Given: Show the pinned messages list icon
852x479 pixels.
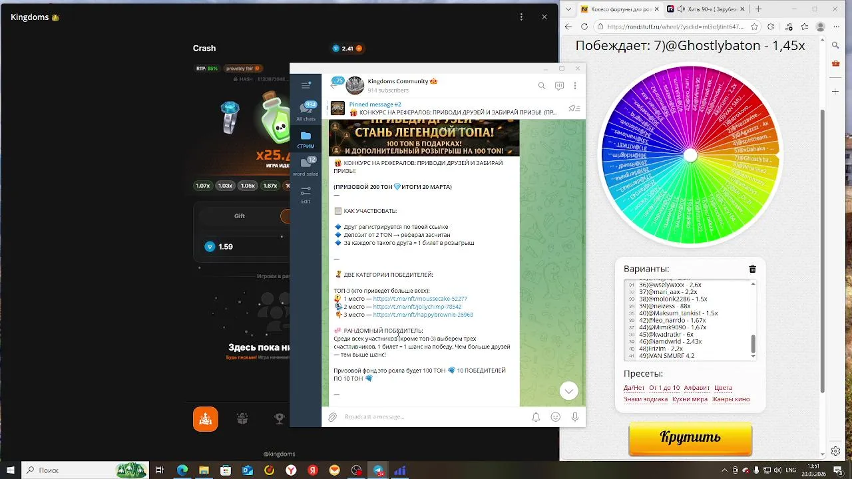Looking at the screenshot, I should point(574,108).
